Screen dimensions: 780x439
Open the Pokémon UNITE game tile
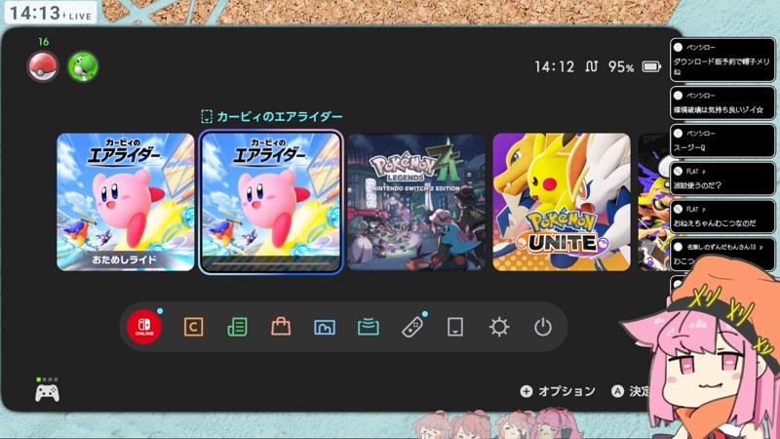tap(562, 202)
